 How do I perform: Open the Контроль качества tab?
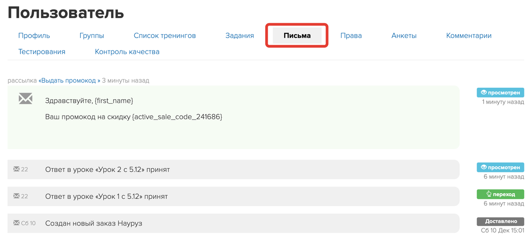pos(127,52)
